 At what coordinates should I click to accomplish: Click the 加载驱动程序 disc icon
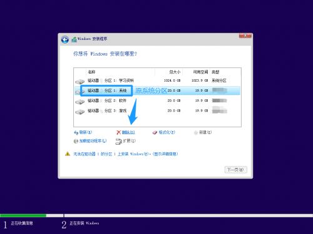[76, 141]
